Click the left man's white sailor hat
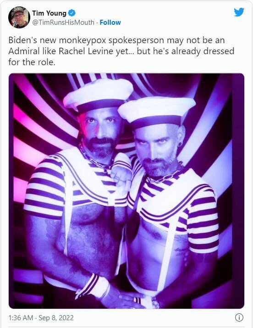Image resolution: width=253 pixels, height=328 pixels. tap(98, 95)
